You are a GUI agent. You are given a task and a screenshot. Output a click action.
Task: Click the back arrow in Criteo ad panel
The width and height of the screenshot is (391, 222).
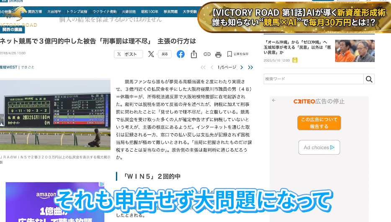tap(274, 100)
